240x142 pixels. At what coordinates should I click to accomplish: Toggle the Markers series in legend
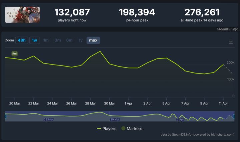132,129
